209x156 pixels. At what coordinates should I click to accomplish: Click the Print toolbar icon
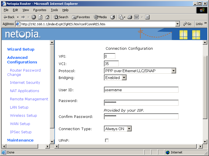pos(130,17)
